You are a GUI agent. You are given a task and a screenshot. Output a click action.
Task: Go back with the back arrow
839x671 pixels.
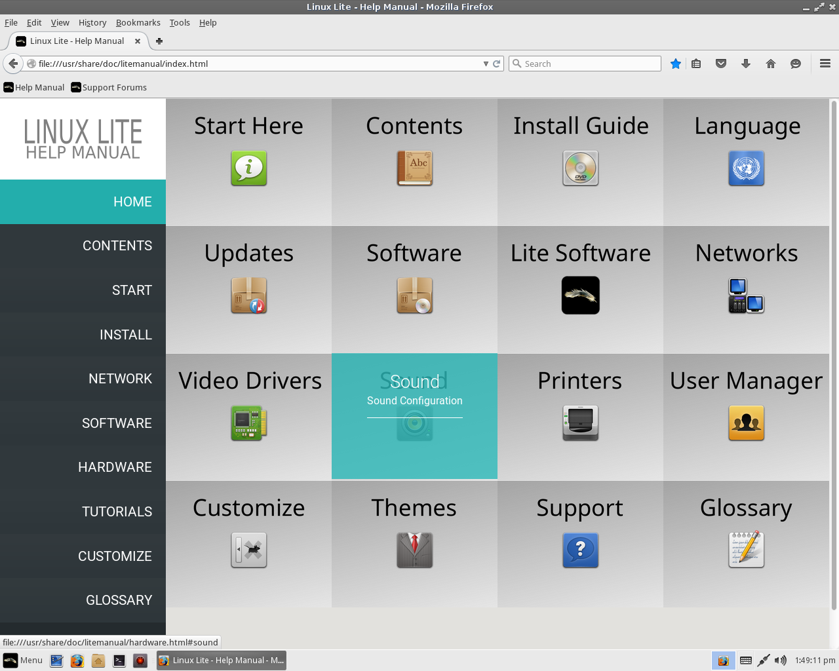pos(13,64)
